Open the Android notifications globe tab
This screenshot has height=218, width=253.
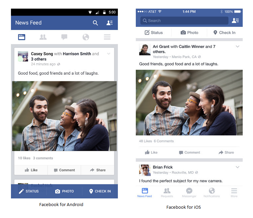point(86,37)
